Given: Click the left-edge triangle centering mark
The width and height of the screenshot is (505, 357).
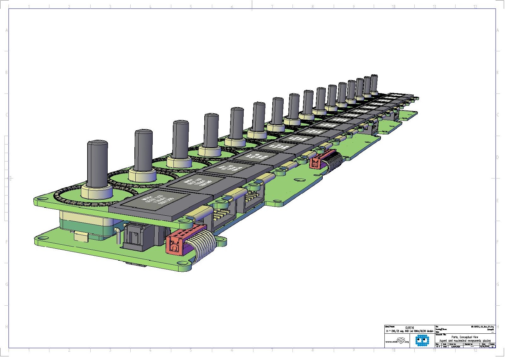Looking at the screenshot, I should click(x=10, y=178).
